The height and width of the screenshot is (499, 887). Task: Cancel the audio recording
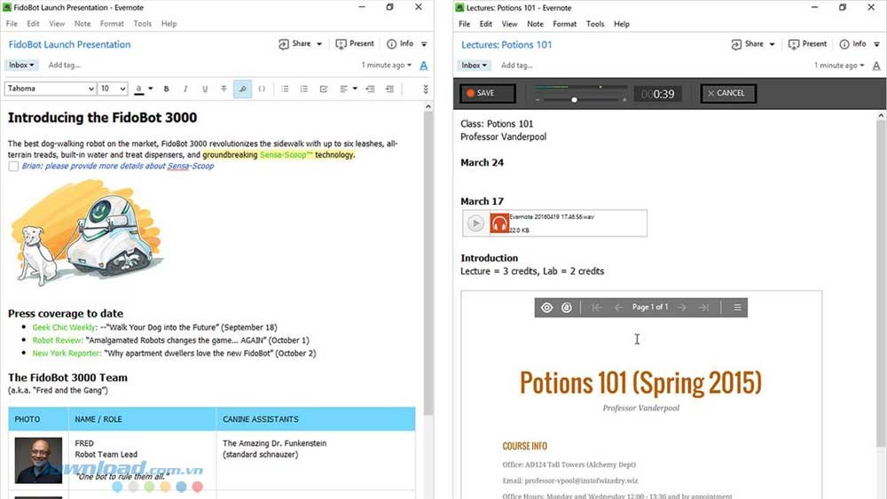[x=727, y=93]
